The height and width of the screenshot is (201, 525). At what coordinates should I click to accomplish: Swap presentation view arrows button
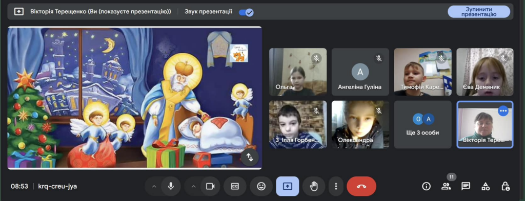point(250,157)
